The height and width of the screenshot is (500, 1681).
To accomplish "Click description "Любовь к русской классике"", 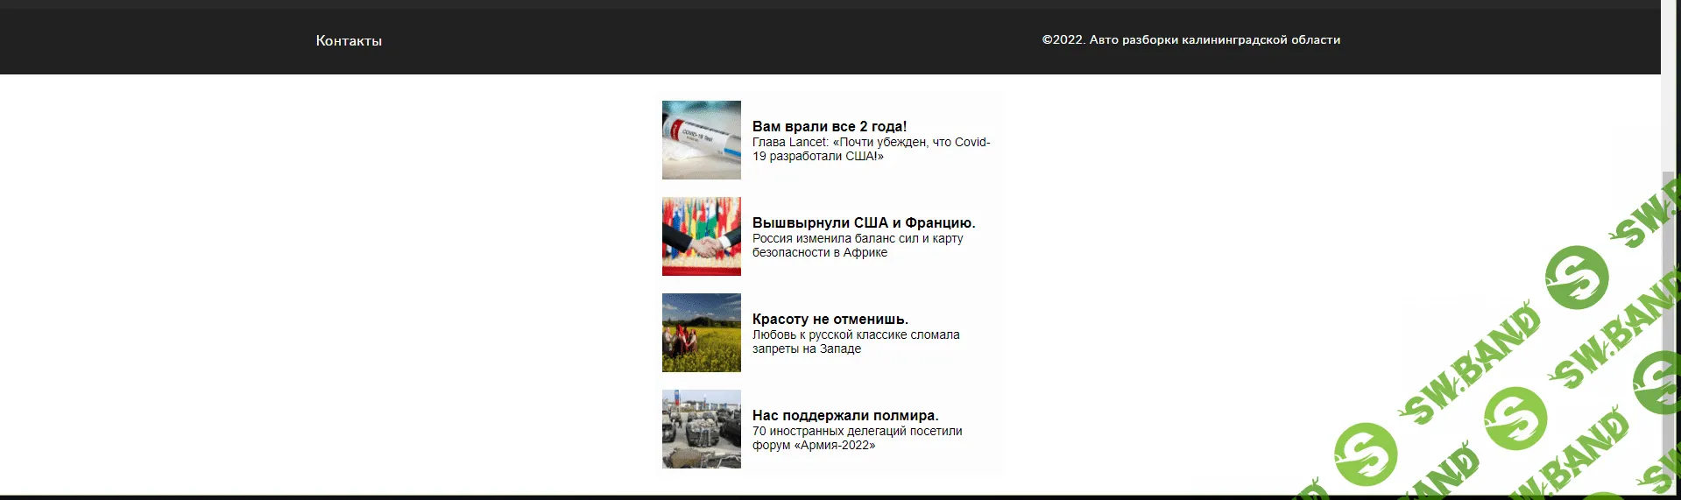I will click(855, 342).
